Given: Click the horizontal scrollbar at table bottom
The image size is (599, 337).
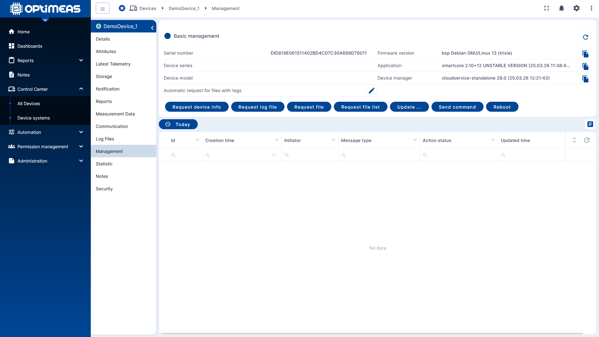Looking at the screenshot, I should [x=371, y=333].
